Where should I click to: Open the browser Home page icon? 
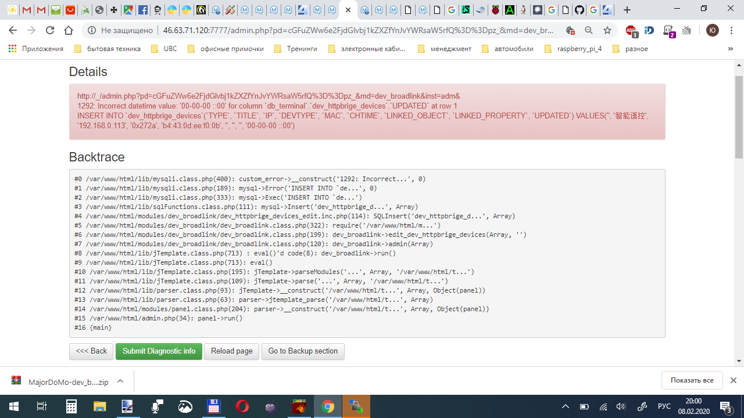tap(69, 30)
